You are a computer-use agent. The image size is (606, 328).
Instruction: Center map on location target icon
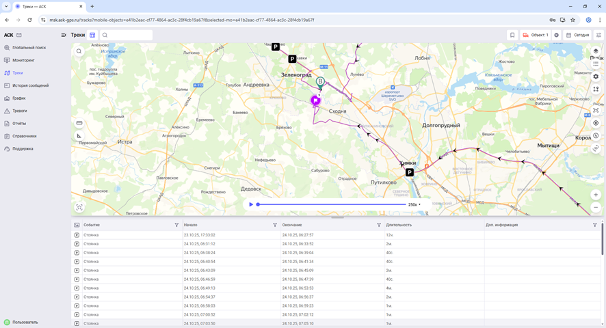[596, 123]
